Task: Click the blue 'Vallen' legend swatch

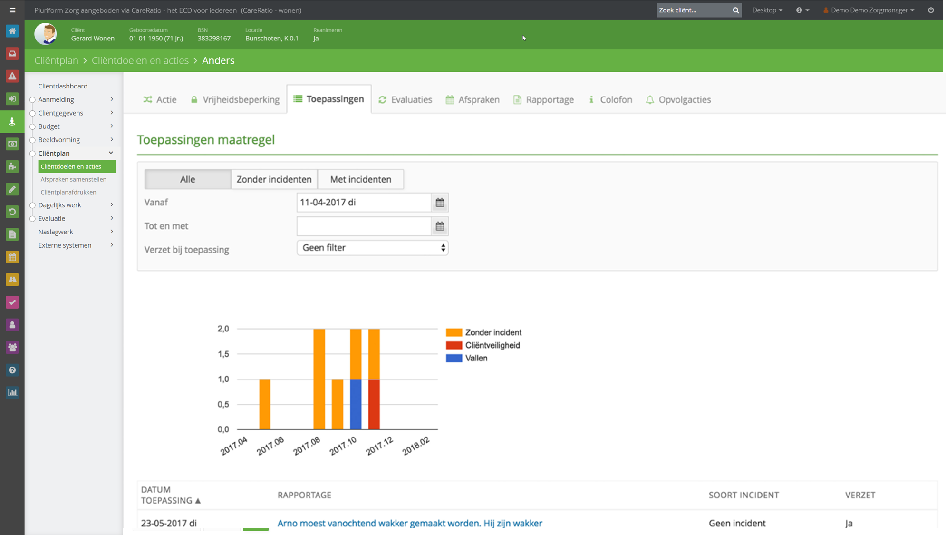Action: pyautogui.click(x=454, y=358)
